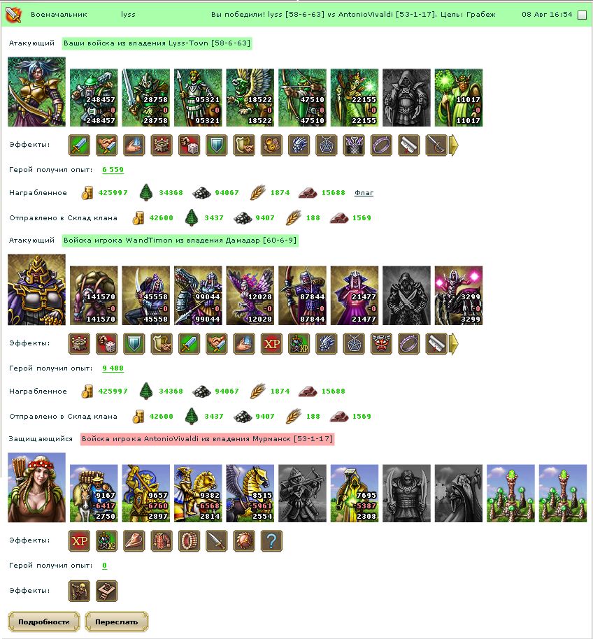Click the question mark effect icon for defender
The height and width of the screenshot is (639, 593).
[272, 541]
